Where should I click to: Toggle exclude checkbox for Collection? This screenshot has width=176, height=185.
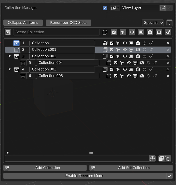click(112, 43)
